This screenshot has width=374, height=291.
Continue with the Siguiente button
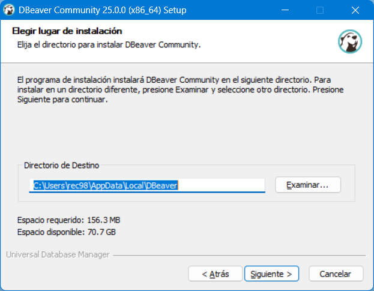(x=271, y=274)
